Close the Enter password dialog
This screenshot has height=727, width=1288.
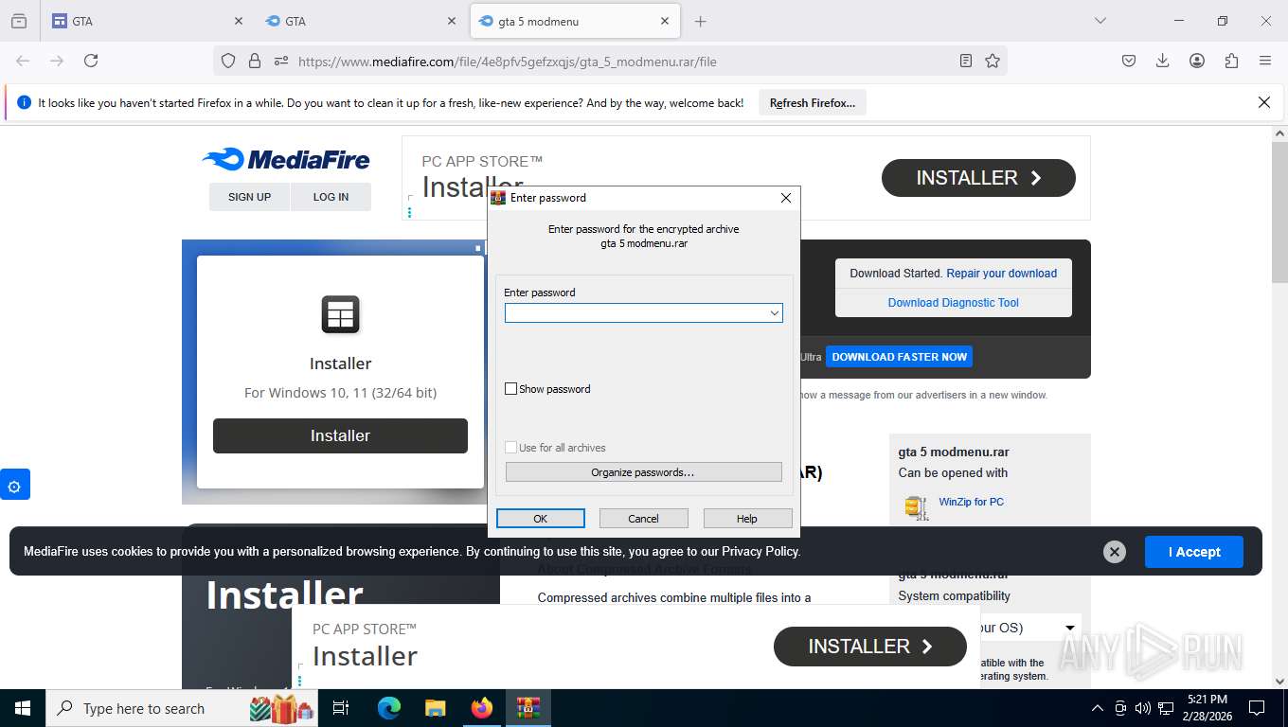tap(785, 198)
